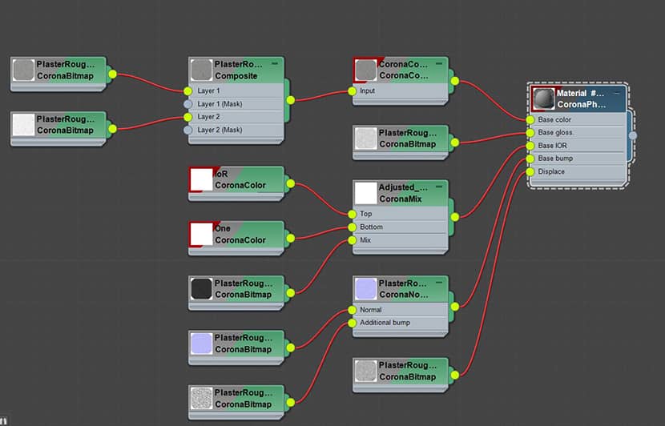
Task: Click the One CoronaColor node swatch
Action: pos(201,235)
